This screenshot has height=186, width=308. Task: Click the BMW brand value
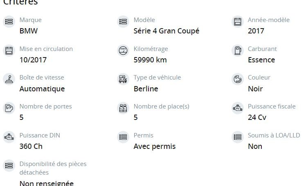click(29, 31)
